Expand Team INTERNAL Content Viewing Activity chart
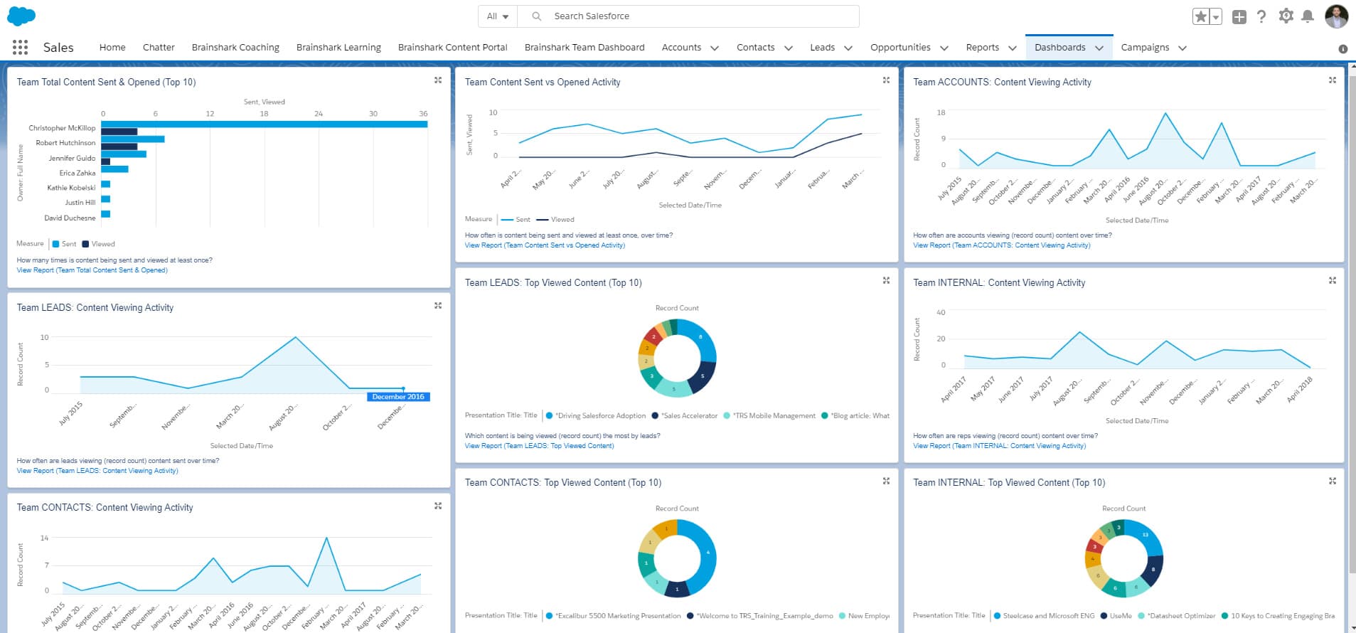The width and height of the screenshot is (1356, 633). (1333, 281)
